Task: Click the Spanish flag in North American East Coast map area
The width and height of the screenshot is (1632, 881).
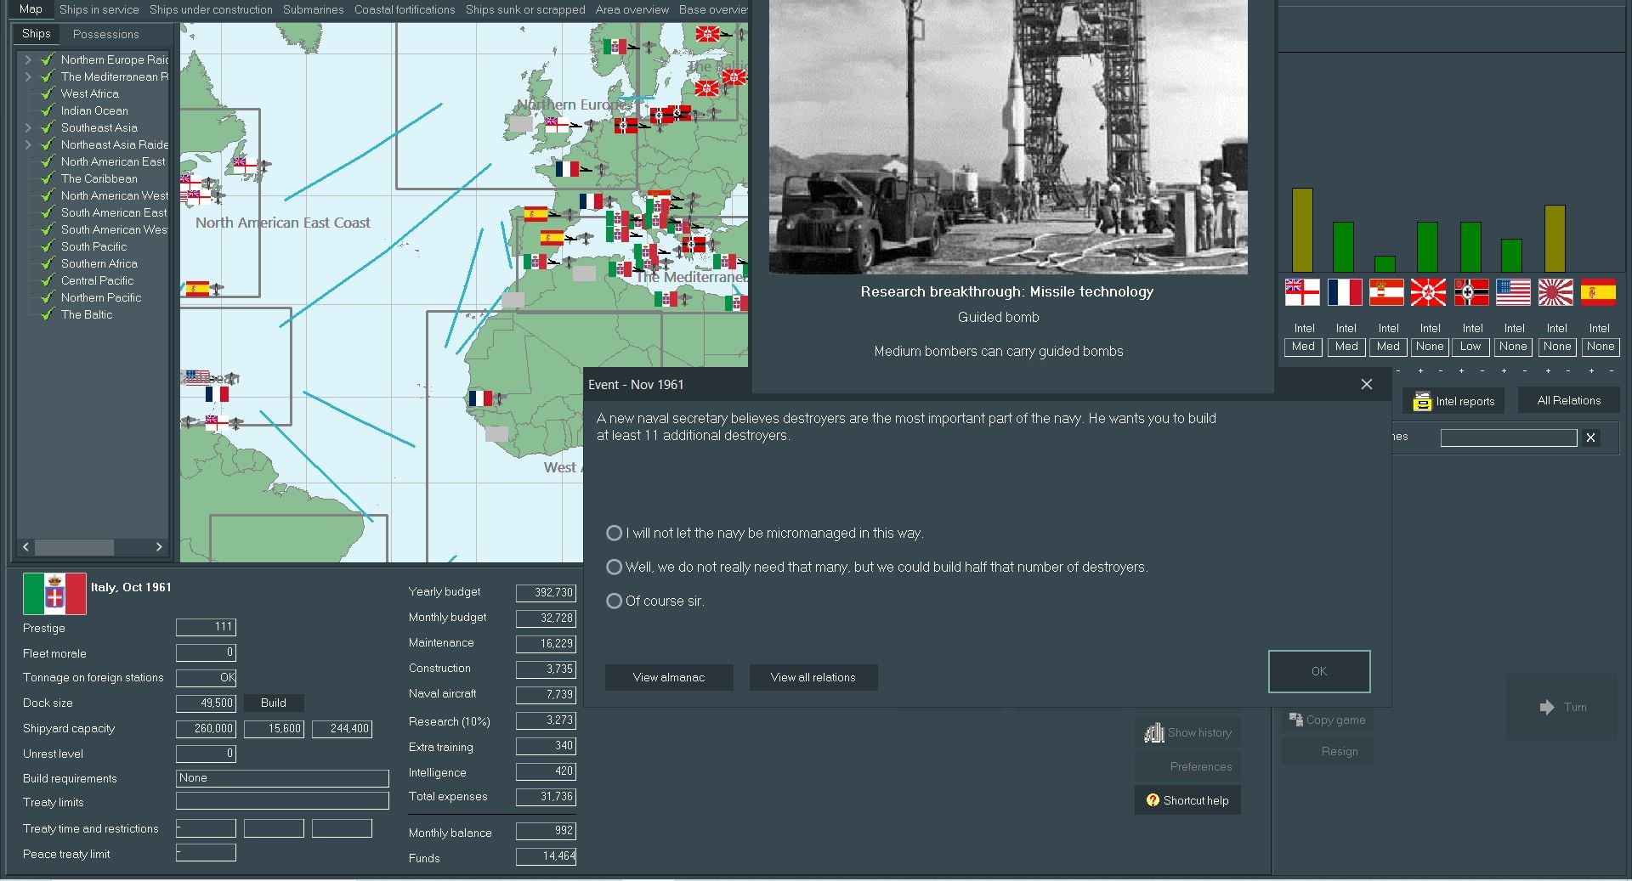Action: pyautogui.click(x=197, y=289)
